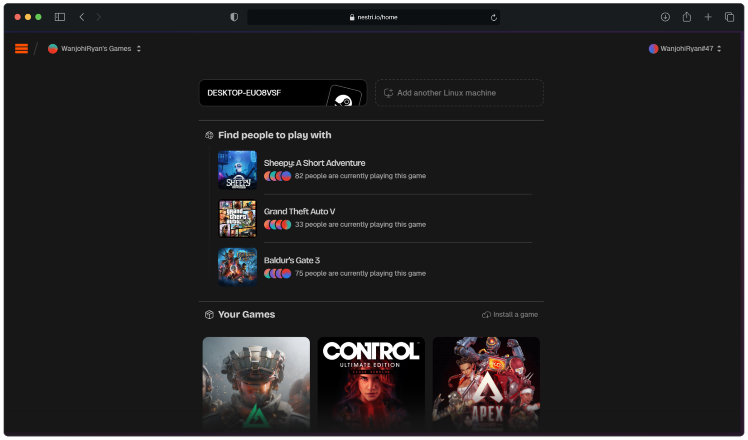Open the Apex Legends game card

486,383
